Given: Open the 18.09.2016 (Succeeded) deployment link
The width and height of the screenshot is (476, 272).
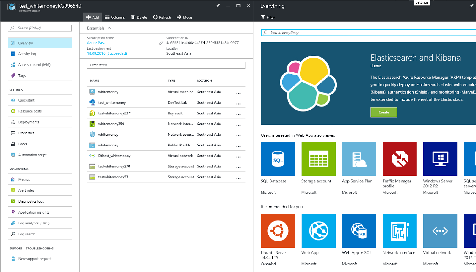Looking at the screenshot, I should tap(107, 53).
